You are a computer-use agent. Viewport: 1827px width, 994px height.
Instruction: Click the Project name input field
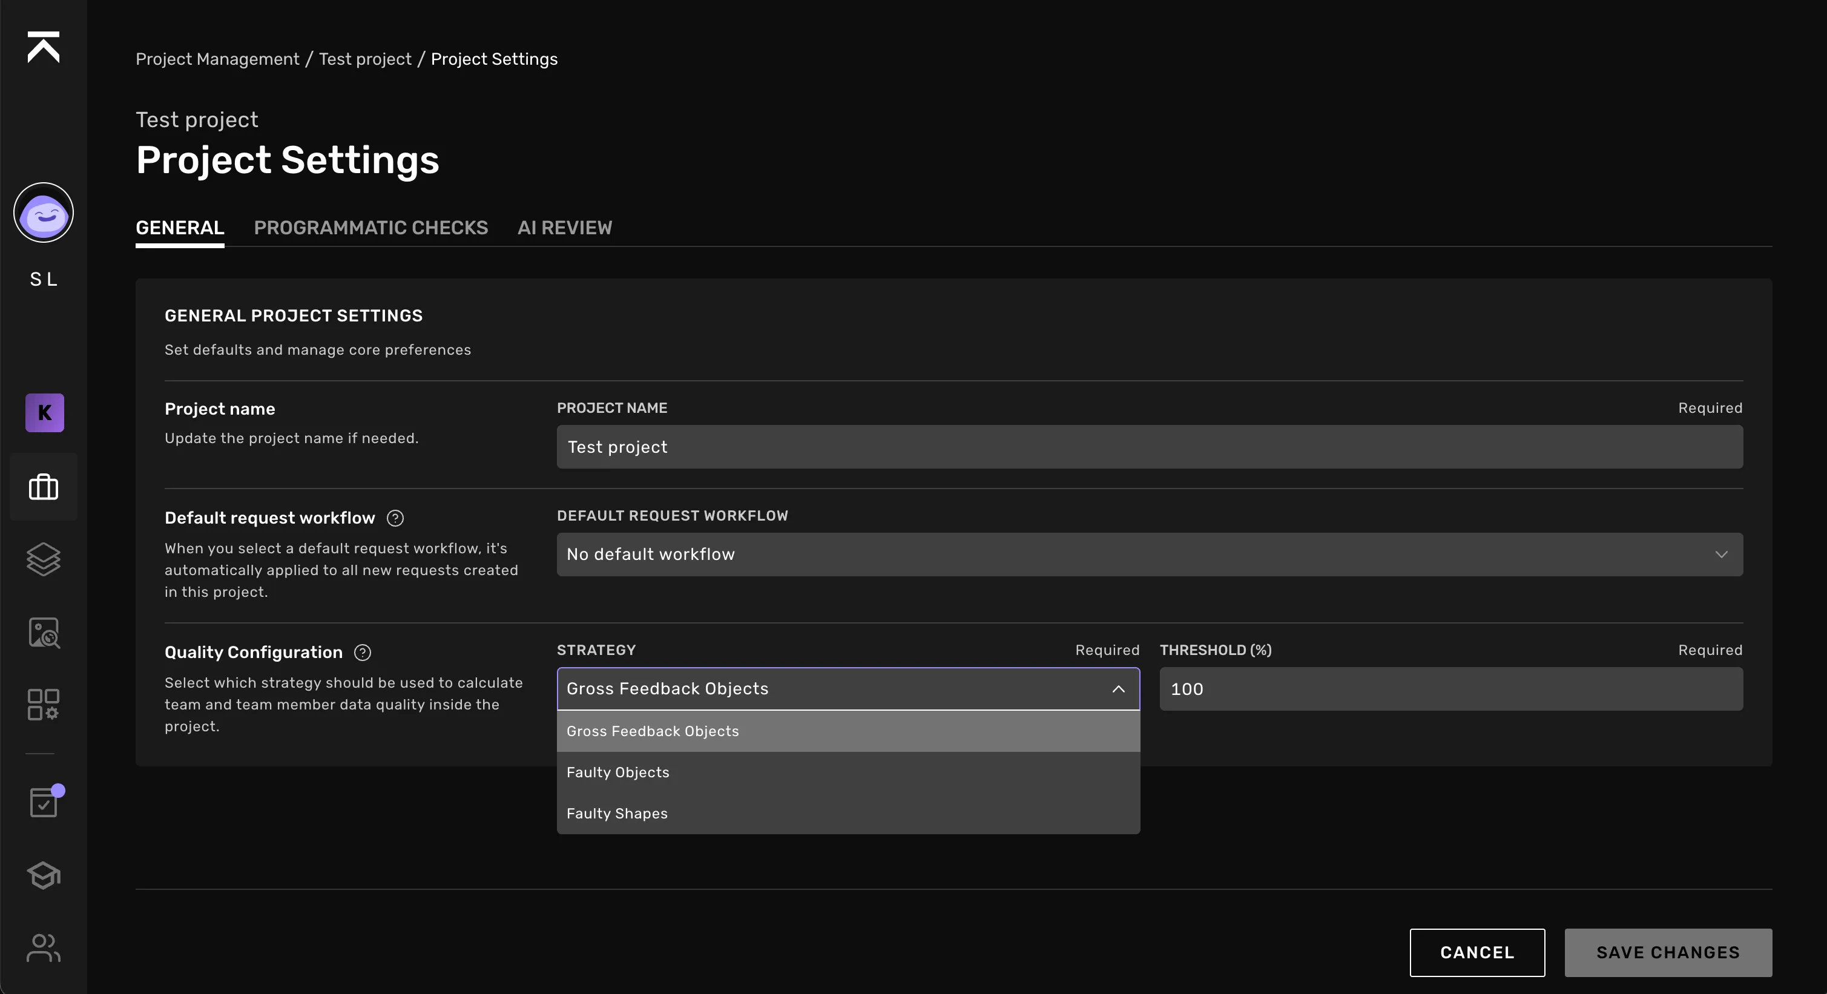pyautogui.click(x=1150, y=447)
